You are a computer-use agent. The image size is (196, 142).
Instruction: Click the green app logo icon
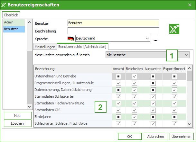point(174,29)
